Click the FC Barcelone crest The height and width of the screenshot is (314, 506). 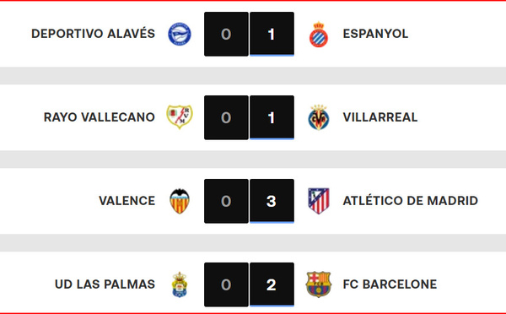pyautogui.click(x=319, y=284)
